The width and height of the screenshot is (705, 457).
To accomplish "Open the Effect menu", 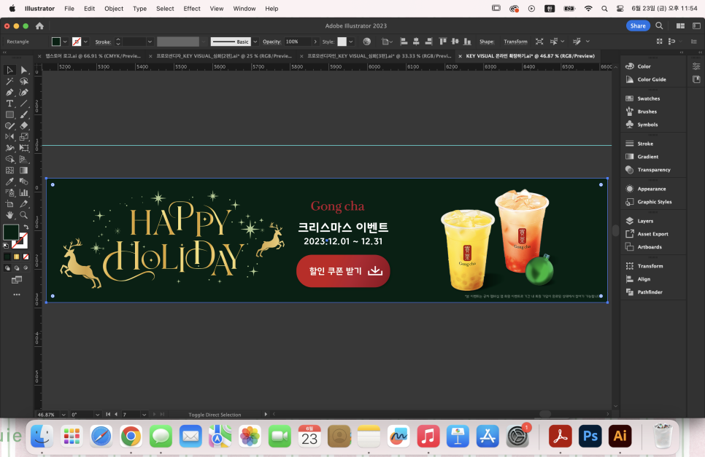I will coord(192,9).
